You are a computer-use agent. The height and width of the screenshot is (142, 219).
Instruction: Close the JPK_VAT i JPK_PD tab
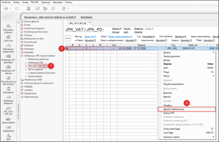90,22
